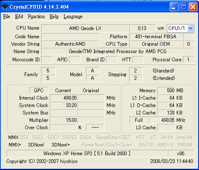The height and width of the screenshot is (170, 199).
Task: Minimize the CrystalCPUID window
Action: [x=174, y=7]
